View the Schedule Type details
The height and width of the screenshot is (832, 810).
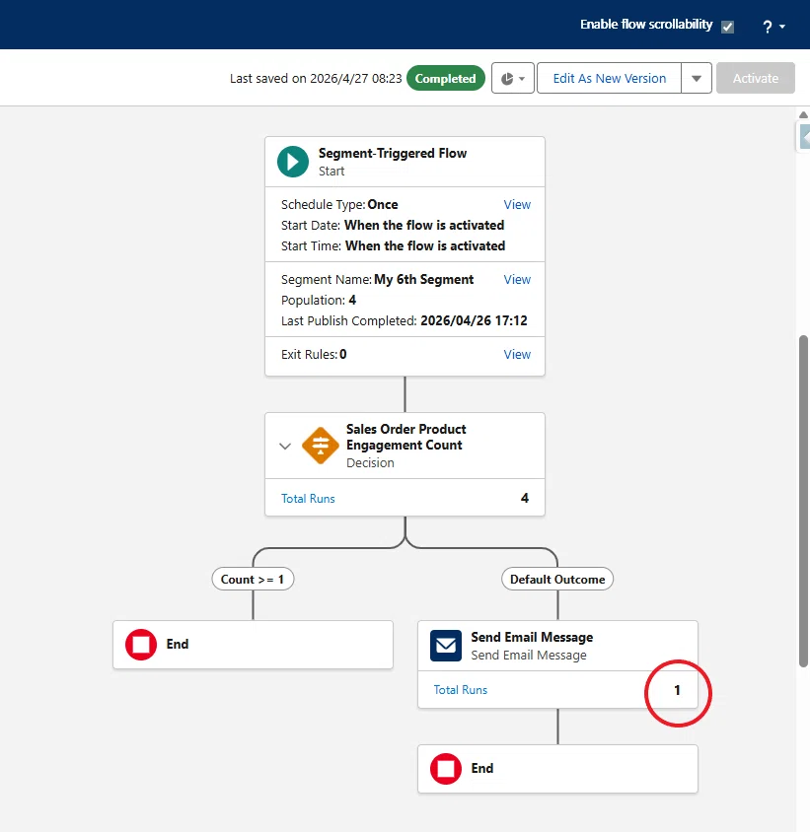tap(517, 204)
